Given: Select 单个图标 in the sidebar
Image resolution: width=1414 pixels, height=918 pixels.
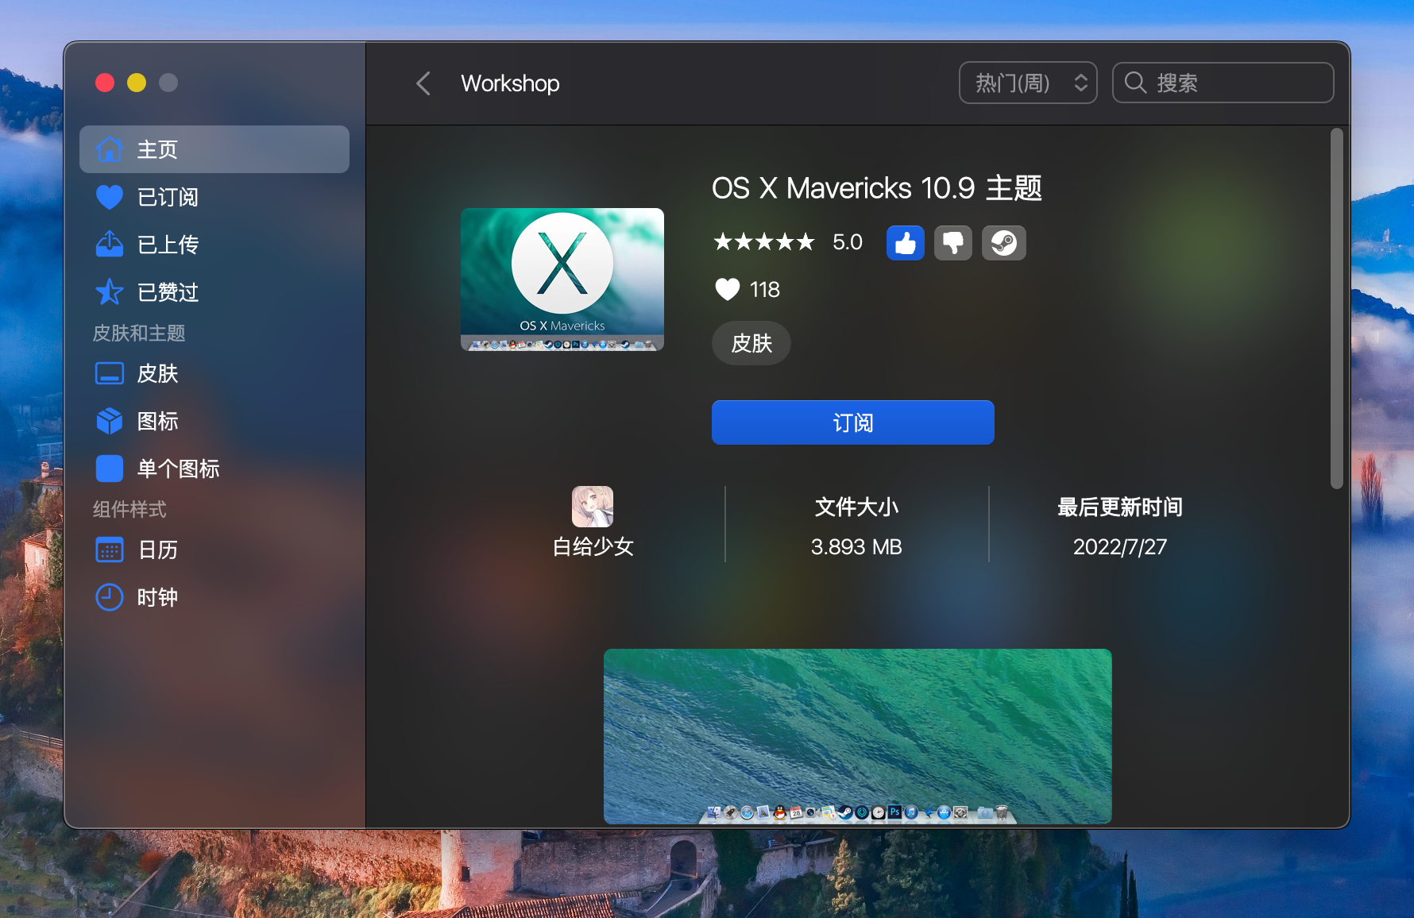Looking at the screenshot, I should point(214,469).
